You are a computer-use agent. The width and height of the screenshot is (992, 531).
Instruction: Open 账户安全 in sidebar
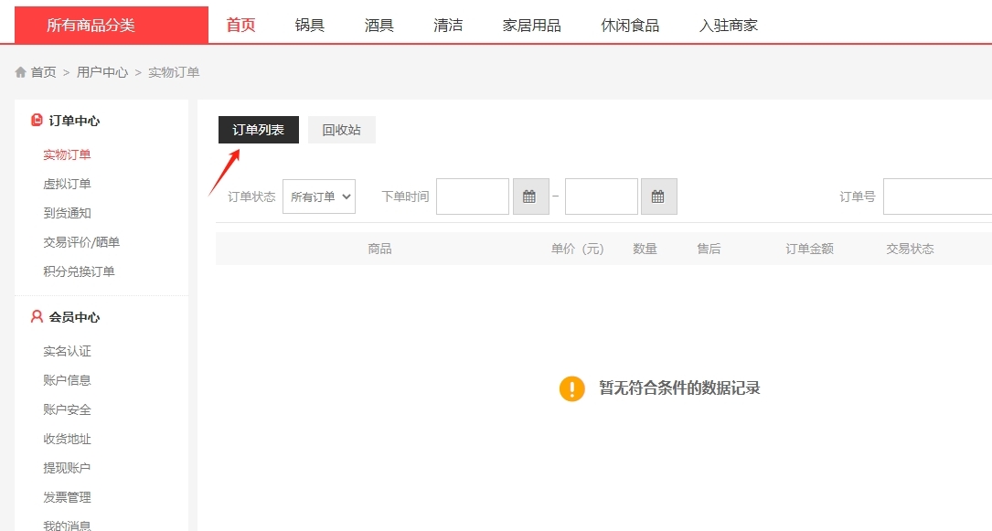[67, 409]
